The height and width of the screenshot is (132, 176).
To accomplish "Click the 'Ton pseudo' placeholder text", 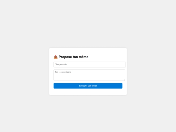I will 61,65.
